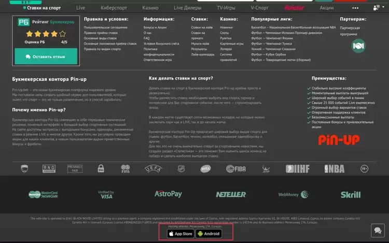Image resolution: width=389 pixels, height=243 pixels.
Task: Click the RNG Certified badge
Action: 49,169
